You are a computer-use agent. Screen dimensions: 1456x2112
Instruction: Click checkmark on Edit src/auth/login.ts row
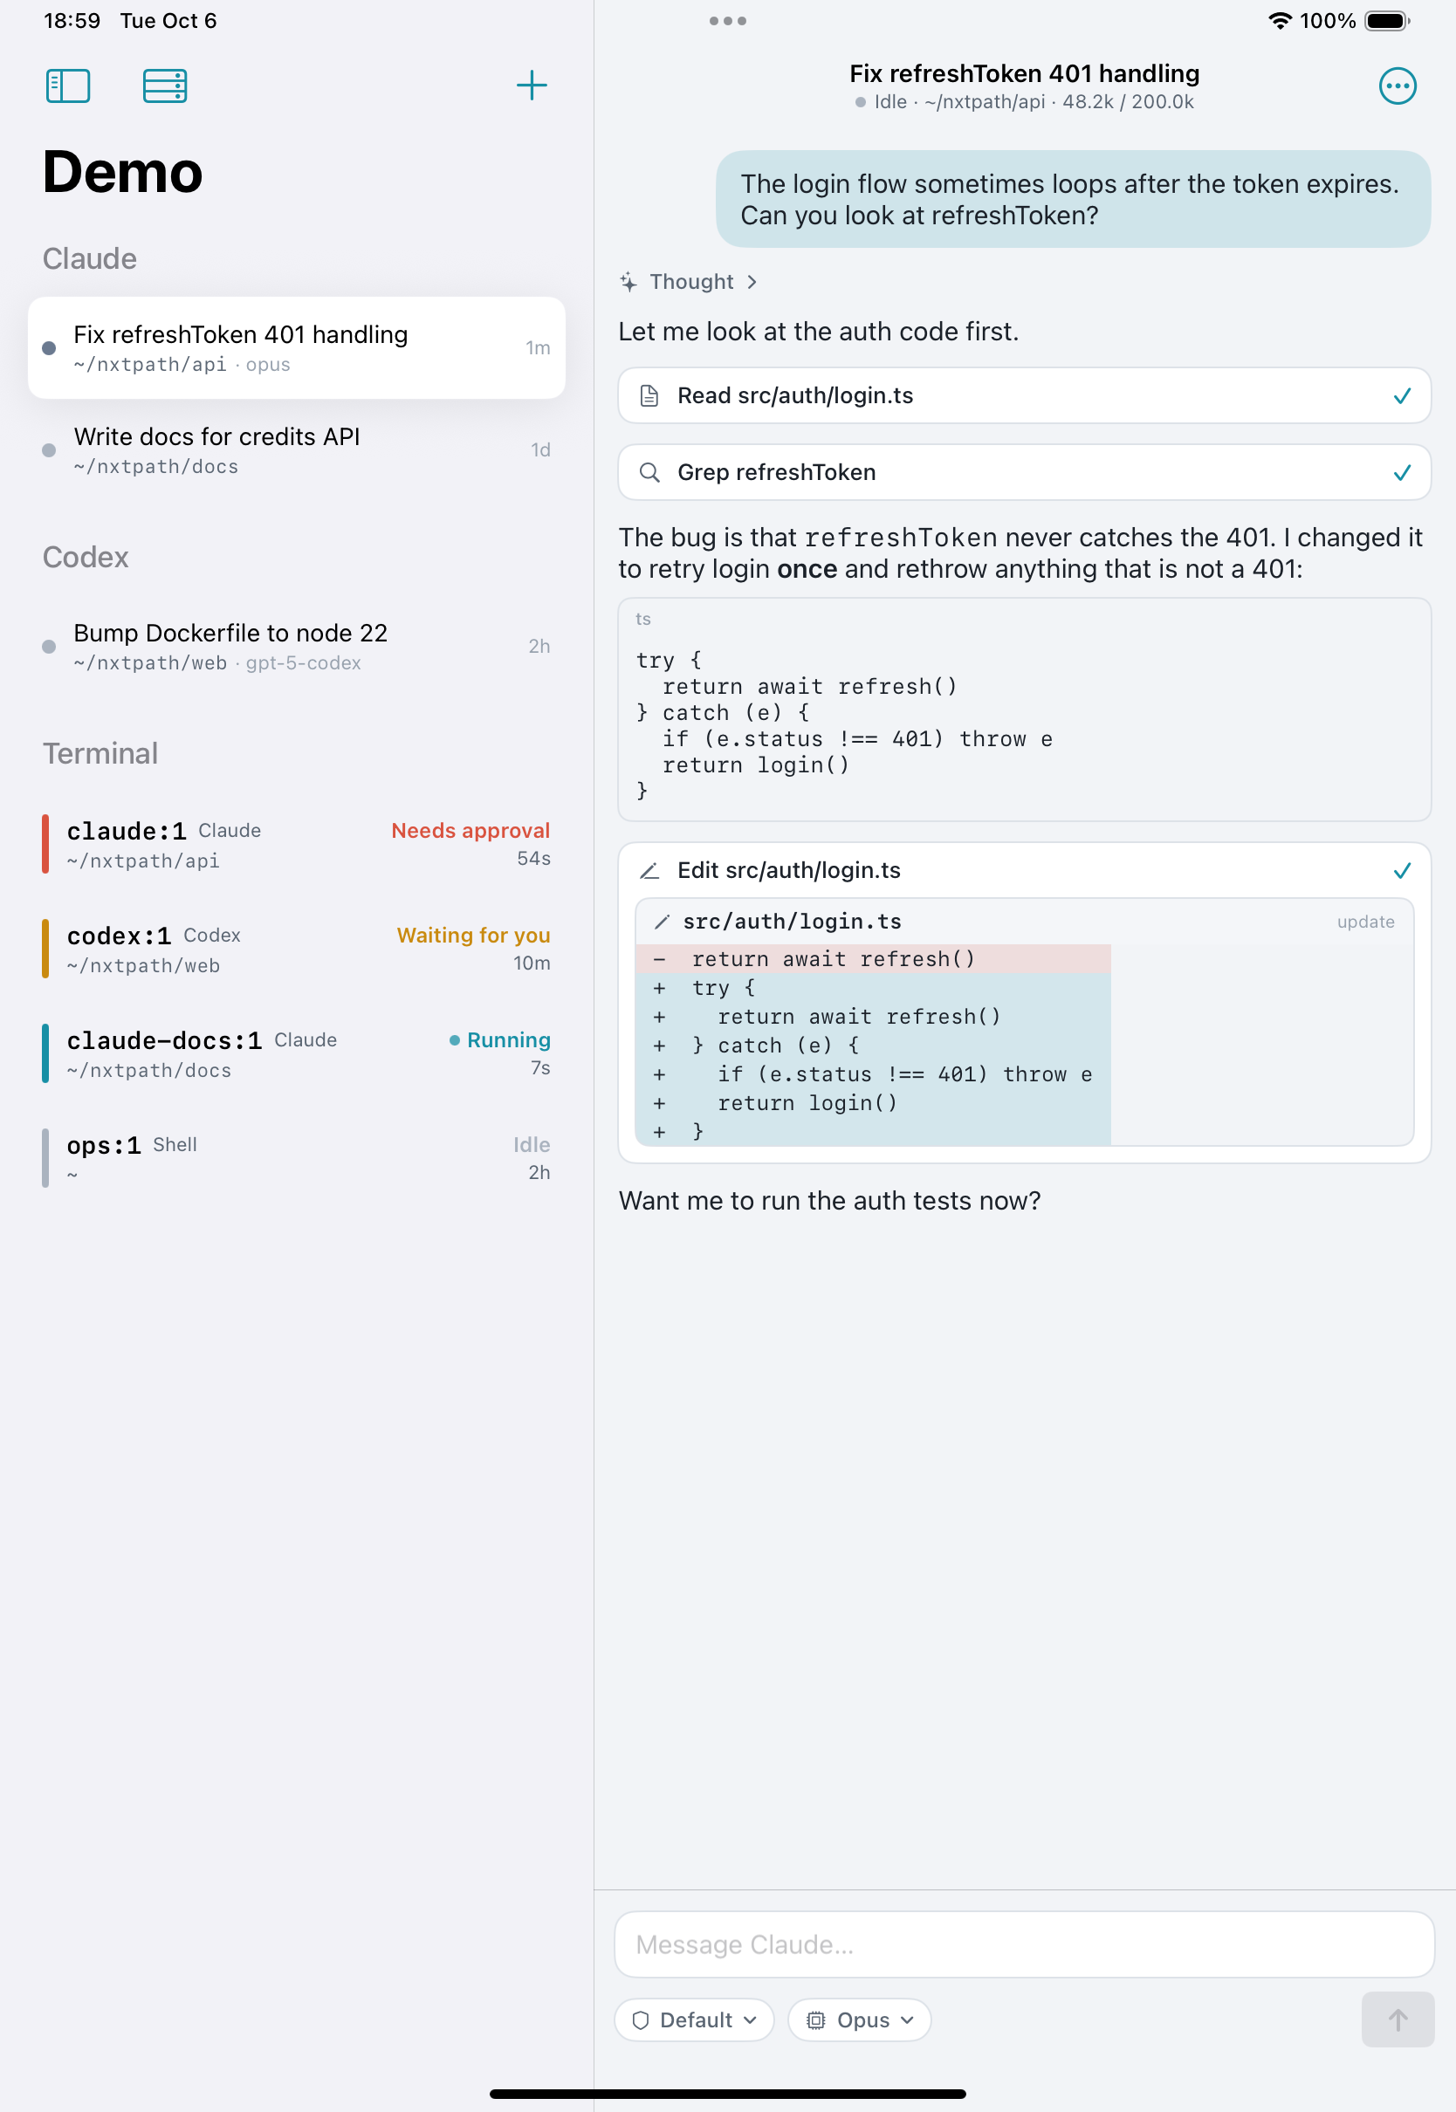pos(1401,871)
